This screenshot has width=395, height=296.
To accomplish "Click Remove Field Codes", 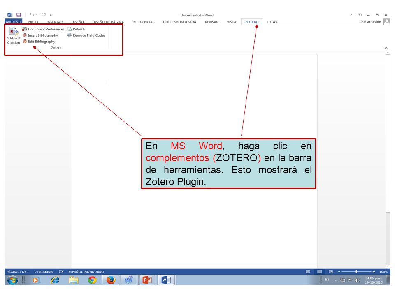I will point(86,35).
